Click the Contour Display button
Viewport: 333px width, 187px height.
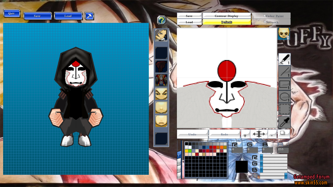click(x=227, y=16)
